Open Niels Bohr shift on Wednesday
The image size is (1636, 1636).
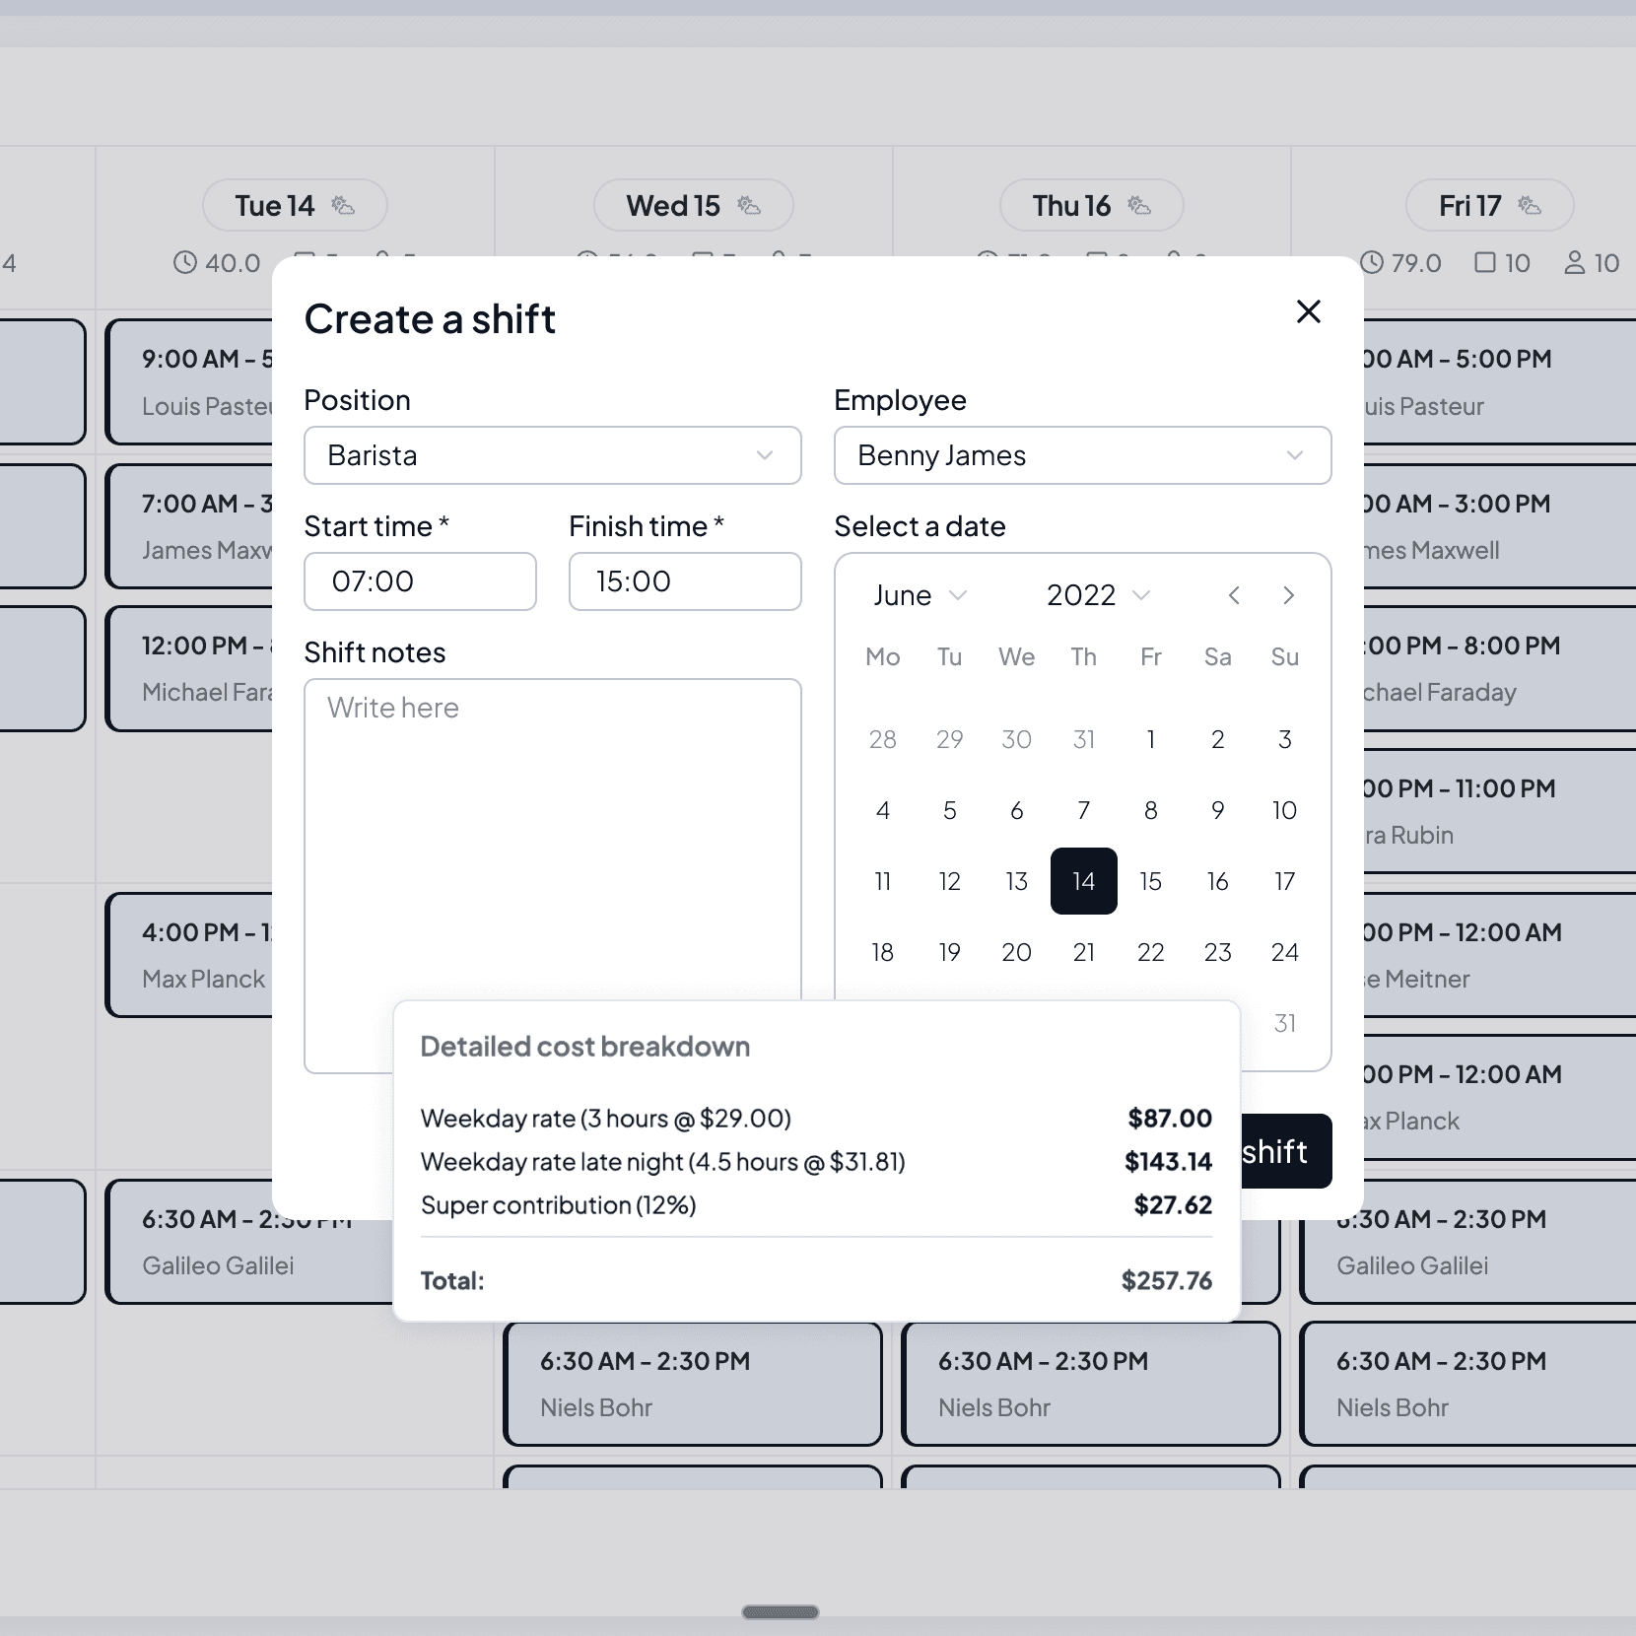click(693, 1384)
